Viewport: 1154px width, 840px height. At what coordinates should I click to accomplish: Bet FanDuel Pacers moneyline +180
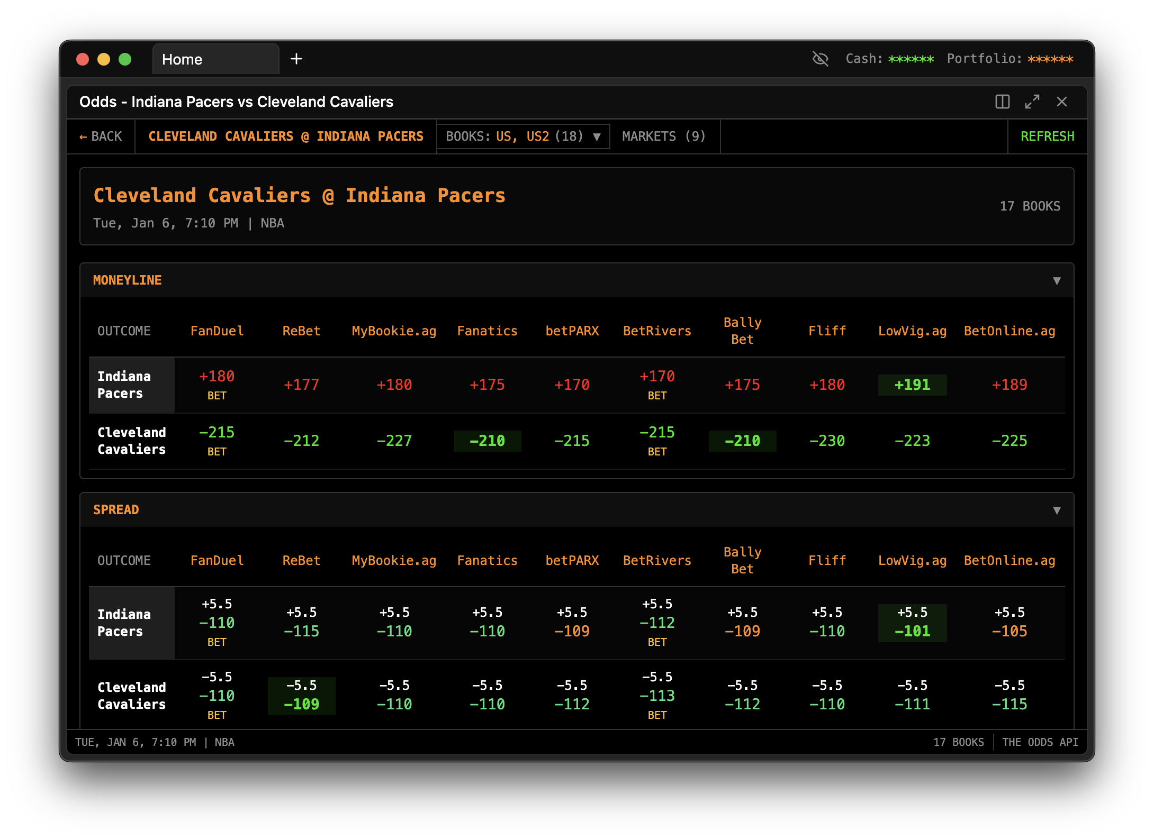click(217, 395)
